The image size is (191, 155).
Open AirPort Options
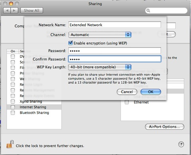click(165, 126)
